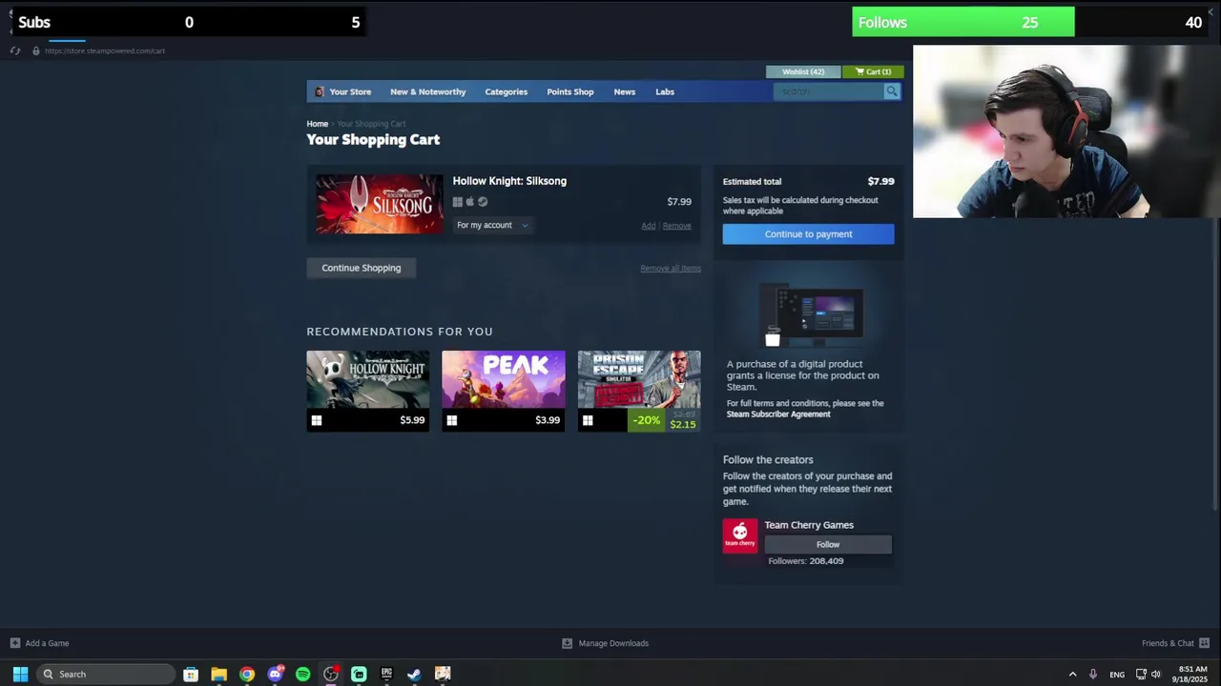Screen dimensions: 1221x686
Task: Open the anime character taskbar icon
Action: tap(443, 674)
